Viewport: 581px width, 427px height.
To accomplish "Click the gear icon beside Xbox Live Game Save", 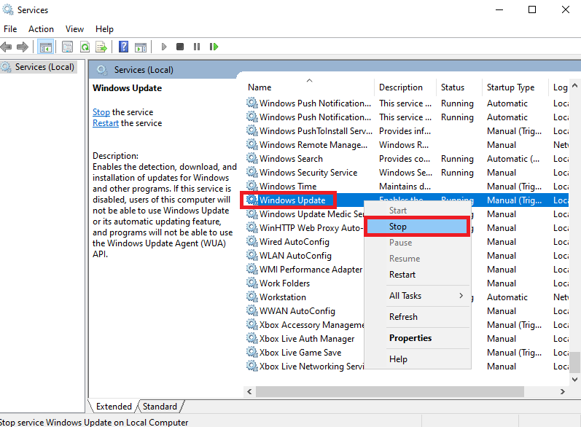I will pos(252,353).
